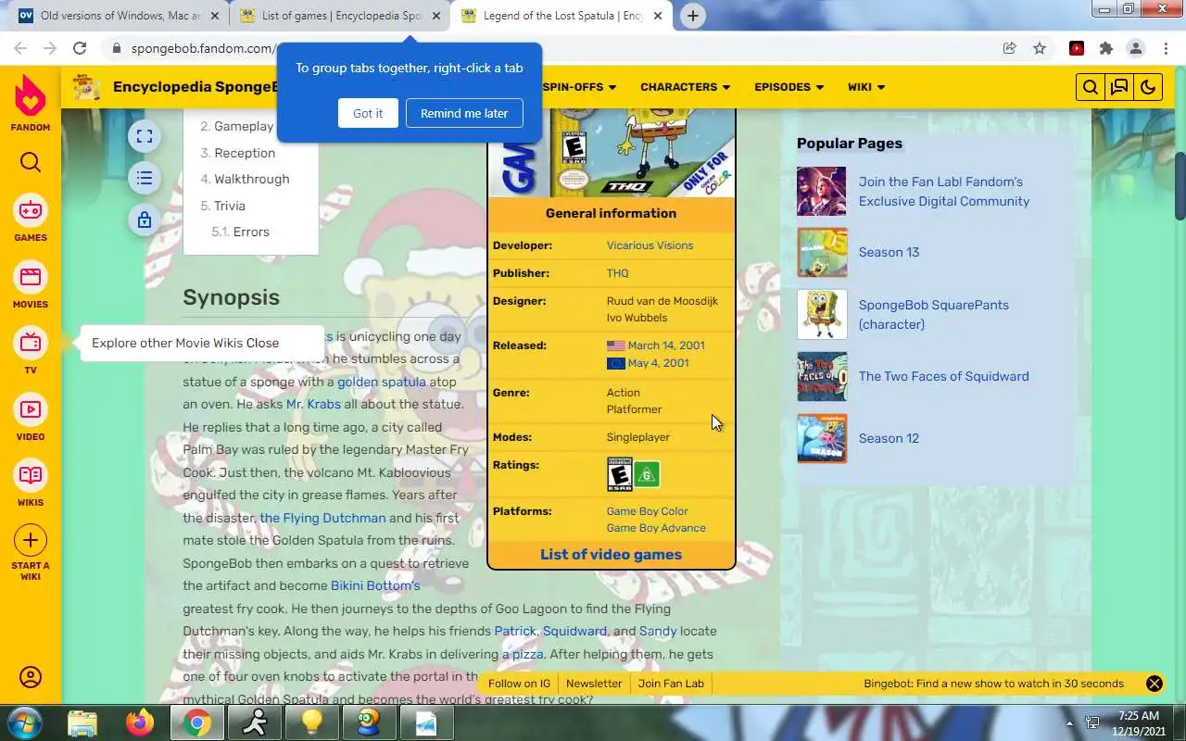
Task: Open the wiki discussions icon
Action: click(1119, 87)
